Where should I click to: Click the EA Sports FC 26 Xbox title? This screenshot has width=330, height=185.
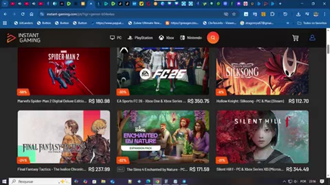coord(151,101)
